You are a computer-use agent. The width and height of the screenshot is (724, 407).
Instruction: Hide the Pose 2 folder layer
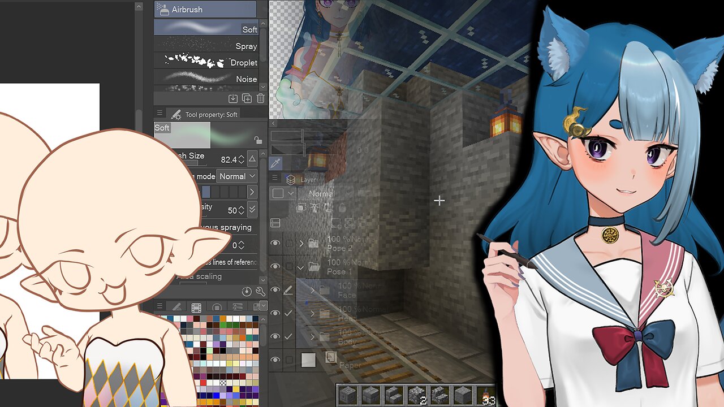click(275, 243)
